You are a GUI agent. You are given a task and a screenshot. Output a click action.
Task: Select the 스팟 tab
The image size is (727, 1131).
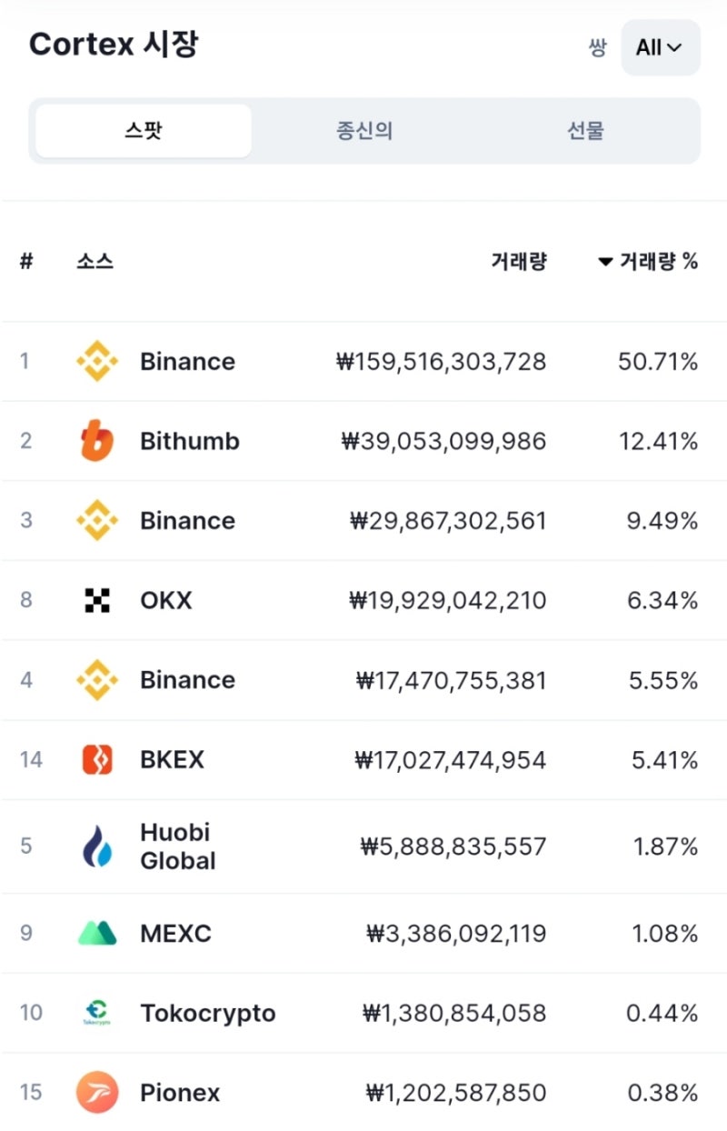pos(144,131)
